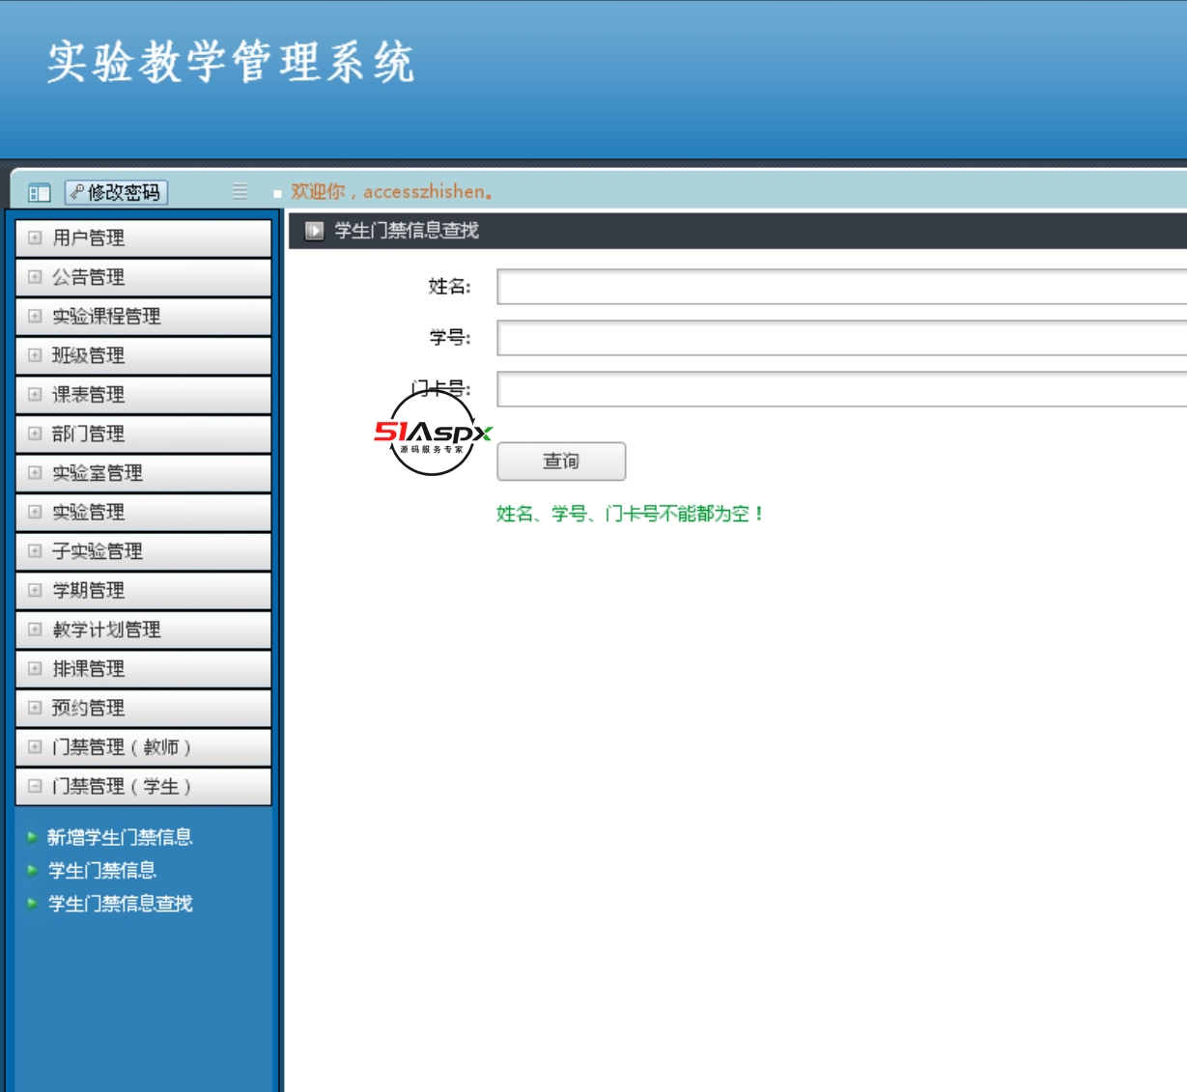Expand the 学期管理 plus icon
1187x1092 pixels.
(35, 590)
